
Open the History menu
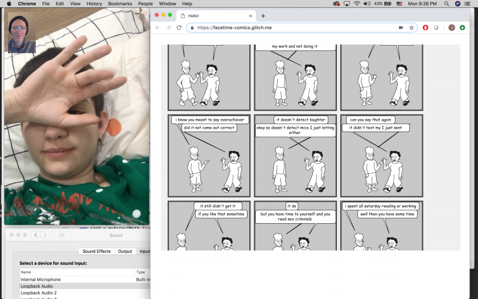[x=94, y=3]
